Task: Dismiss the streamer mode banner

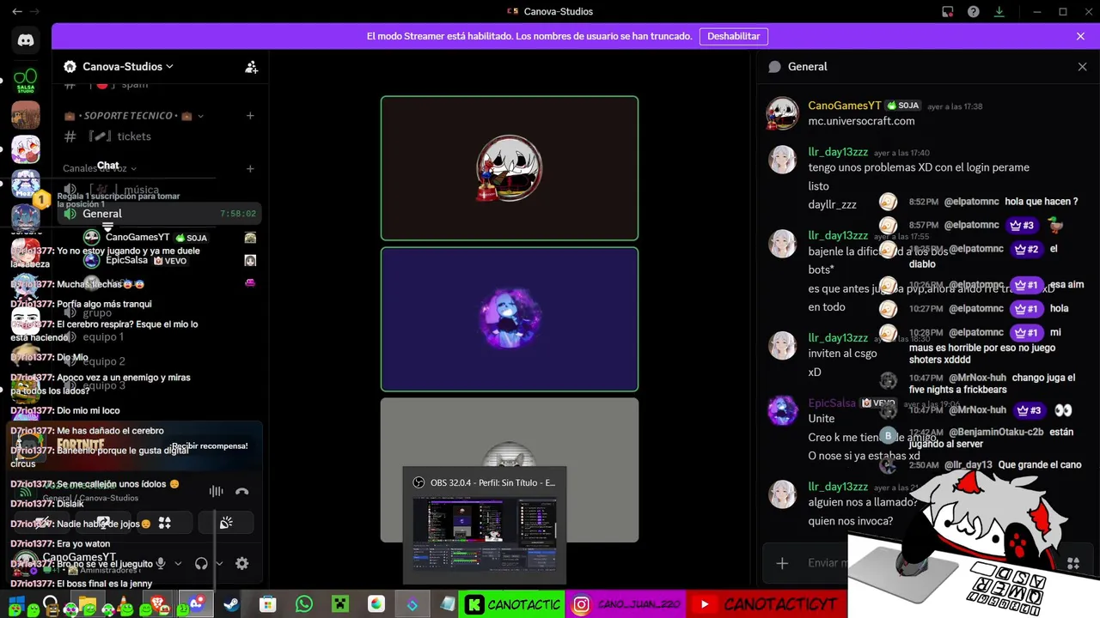Action: 1080,36
